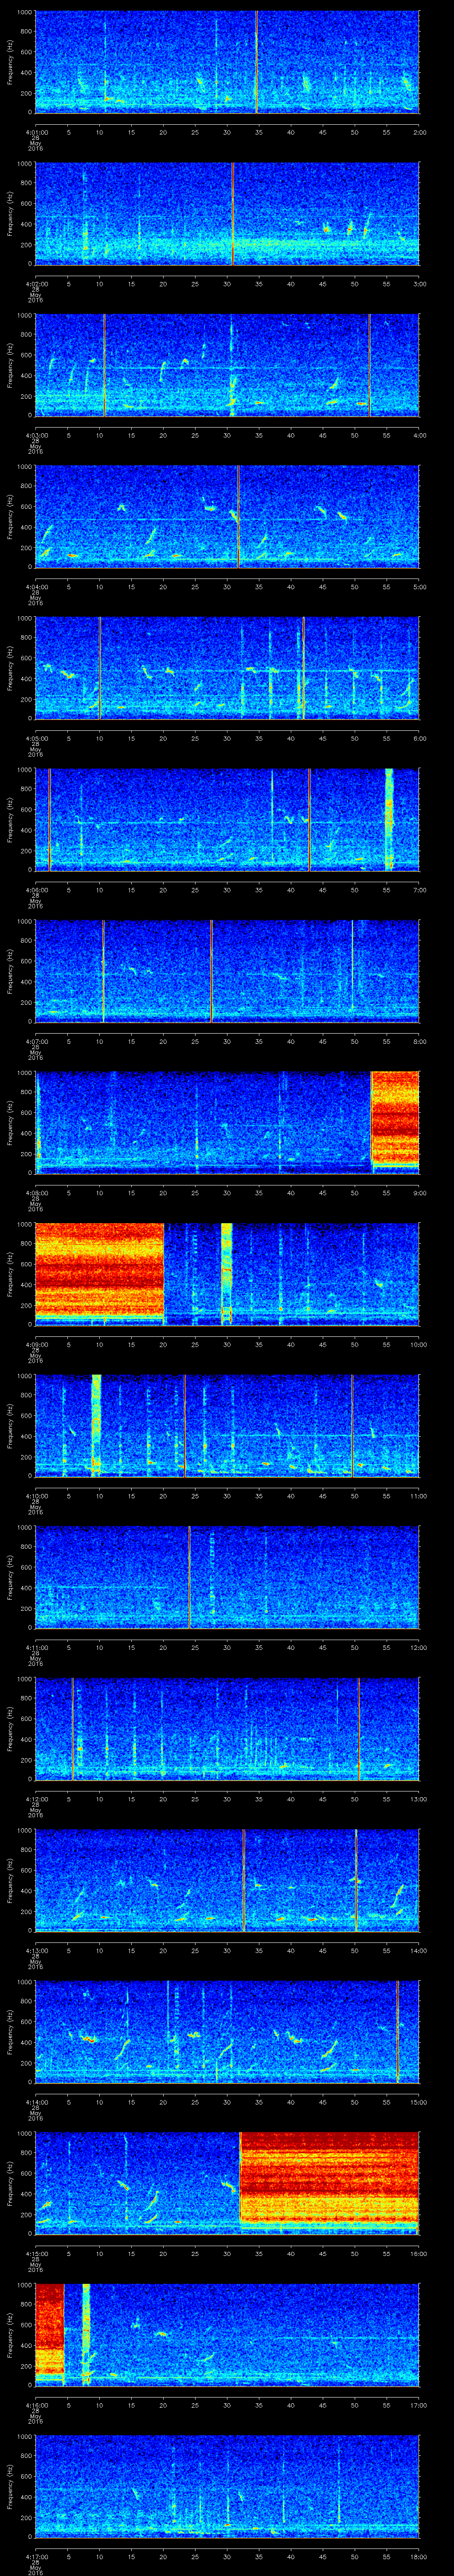Click the red vertical line near 32 s in 4:04:00 panel
This screenshot has width=454, height=2576.
(238, 517)
